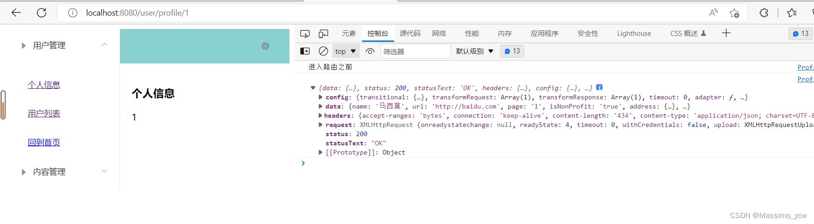Open source link beside the logged object
The height and width of the screenshot is (224, 814).
[806, 79]
